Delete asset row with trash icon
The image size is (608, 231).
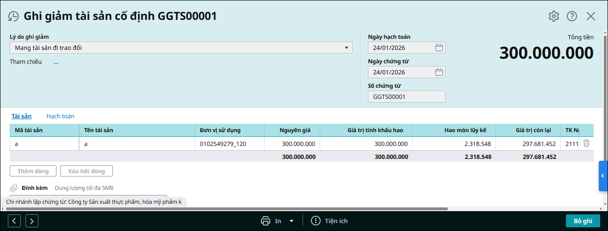coord(586,144)
